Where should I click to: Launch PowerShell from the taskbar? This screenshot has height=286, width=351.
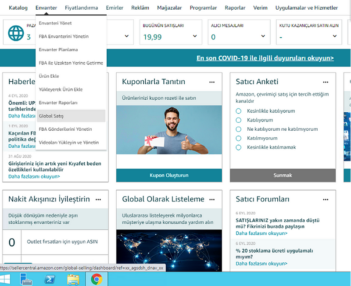pyautogui.click(x=50, y=279)
